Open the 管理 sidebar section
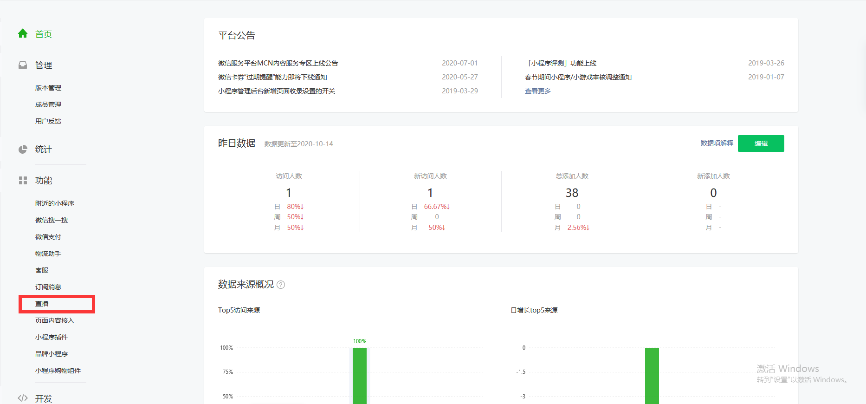866x404 pixels. pos(44,65)
